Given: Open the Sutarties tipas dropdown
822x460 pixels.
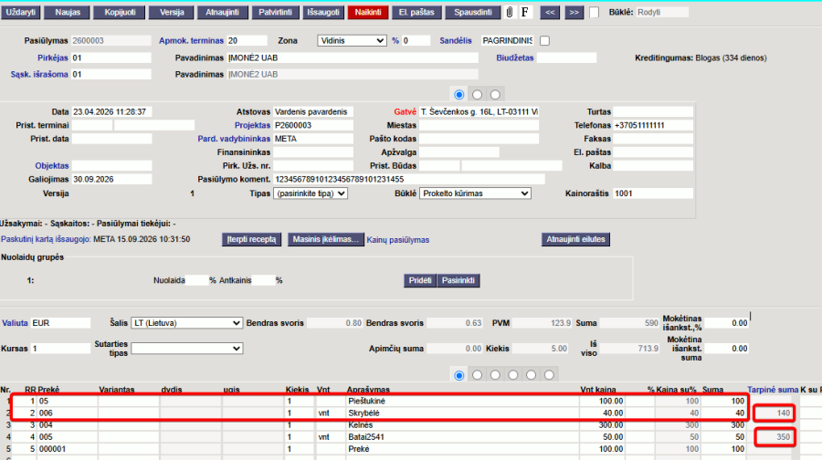Looking at the screenshot, I should [186, 349].
